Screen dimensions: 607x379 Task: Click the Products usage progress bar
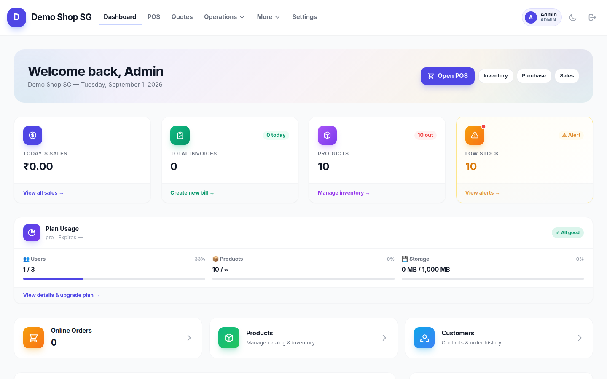click(303, 279)
